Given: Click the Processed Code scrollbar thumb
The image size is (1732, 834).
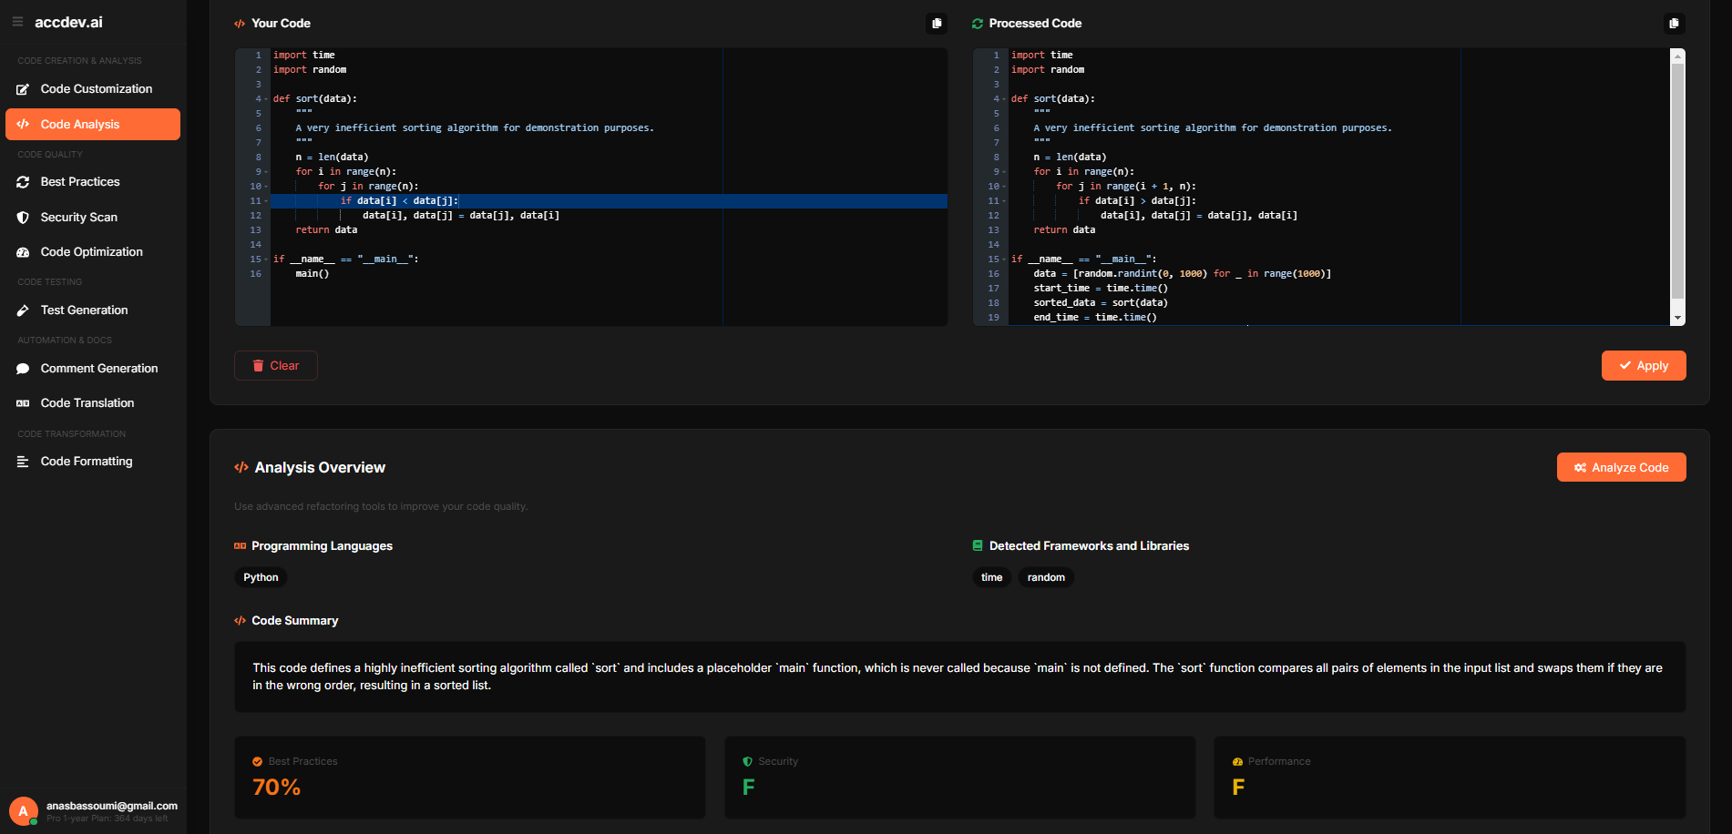Looking at the screenshot, I should click(x=1677, y=180).
